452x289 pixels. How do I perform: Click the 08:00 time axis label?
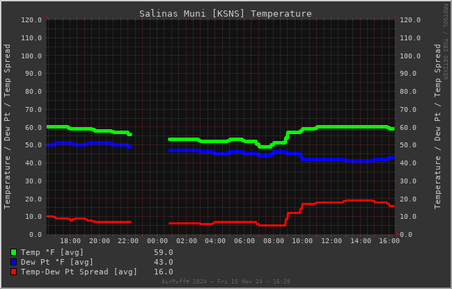(x=274, y=240)
